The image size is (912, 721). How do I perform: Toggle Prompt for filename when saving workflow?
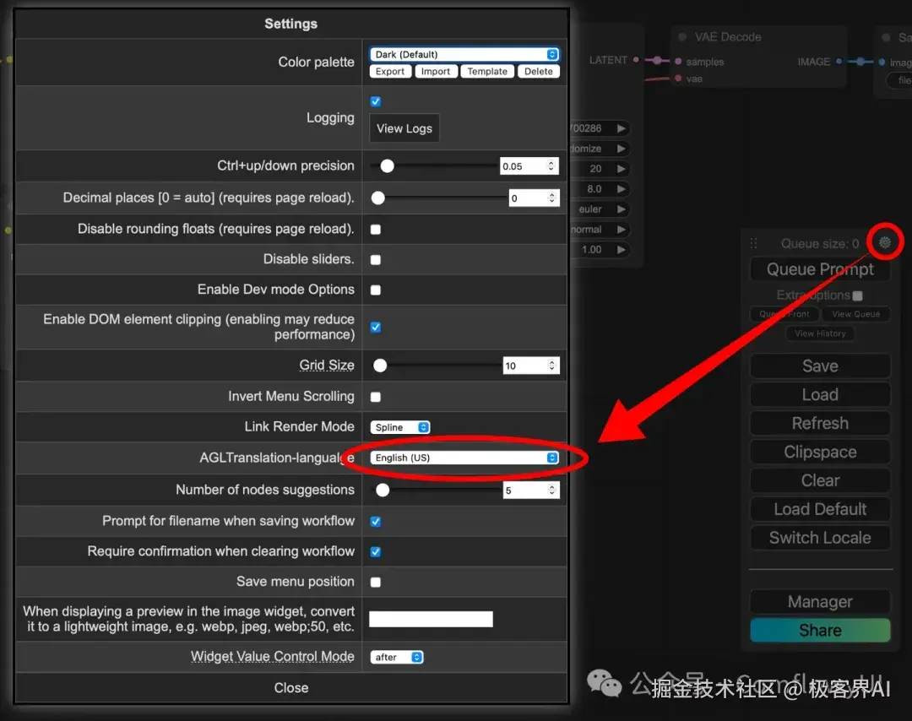pos(376,521)
